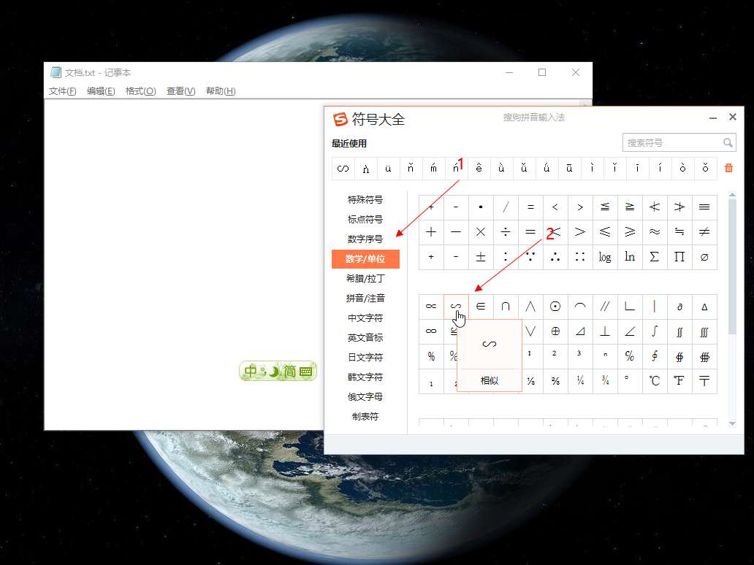Show the 日文字符 category
This screenshot has width=754, height=565.
[365, 358]
